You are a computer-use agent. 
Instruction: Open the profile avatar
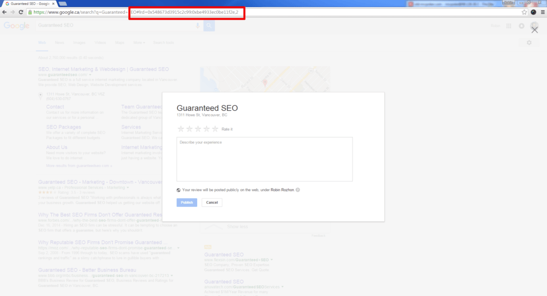tap(534, 26)
